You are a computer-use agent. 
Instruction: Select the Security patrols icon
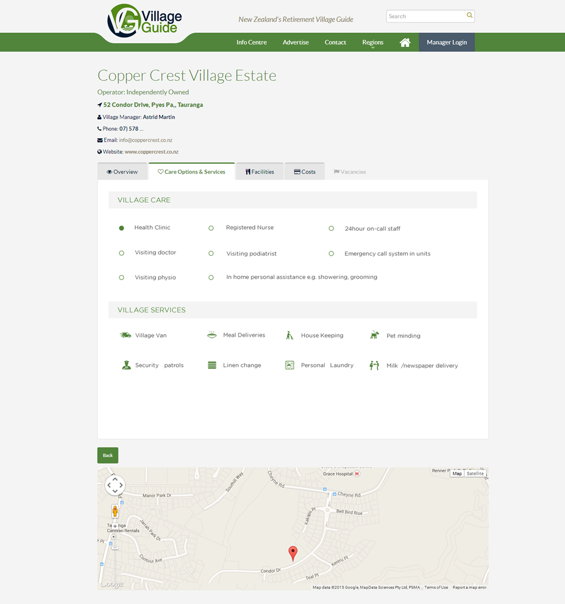click(x=126, y=364)
